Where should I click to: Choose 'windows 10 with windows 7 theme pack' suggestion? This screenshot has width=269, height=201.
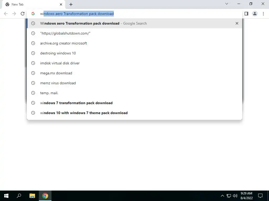pos(134,113)
